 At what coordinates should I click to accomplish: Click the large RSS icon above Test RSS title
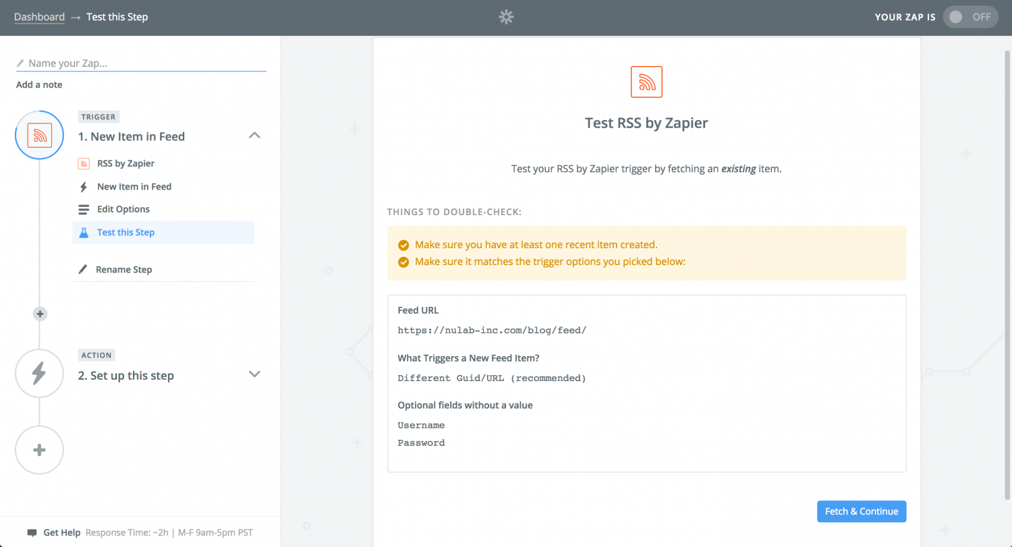(x=646, y=82)
